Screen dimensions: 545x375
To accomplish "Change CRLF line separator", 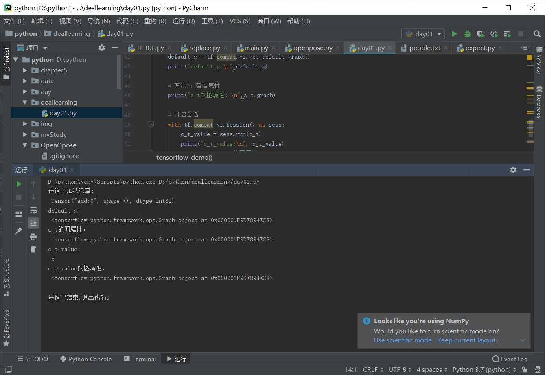I will point(373,370).
